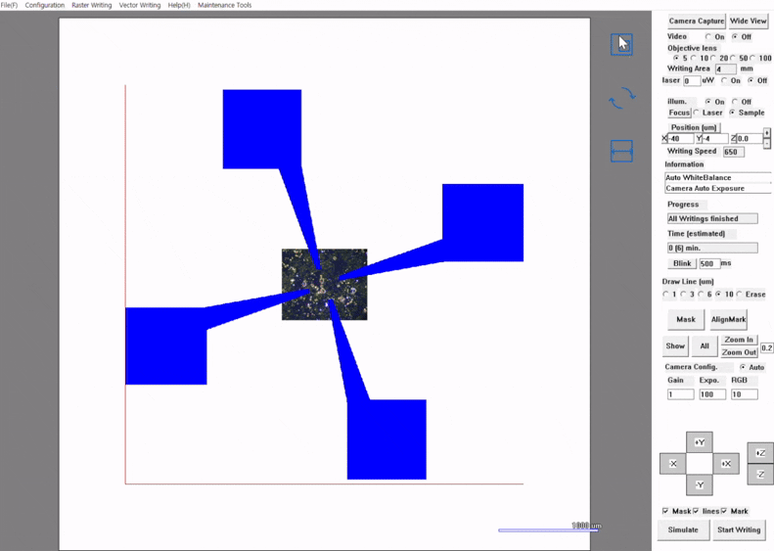Move stage with the +Y button
Image resolution: width=774 pixels, height=551 pixels.
coord(700,442)
